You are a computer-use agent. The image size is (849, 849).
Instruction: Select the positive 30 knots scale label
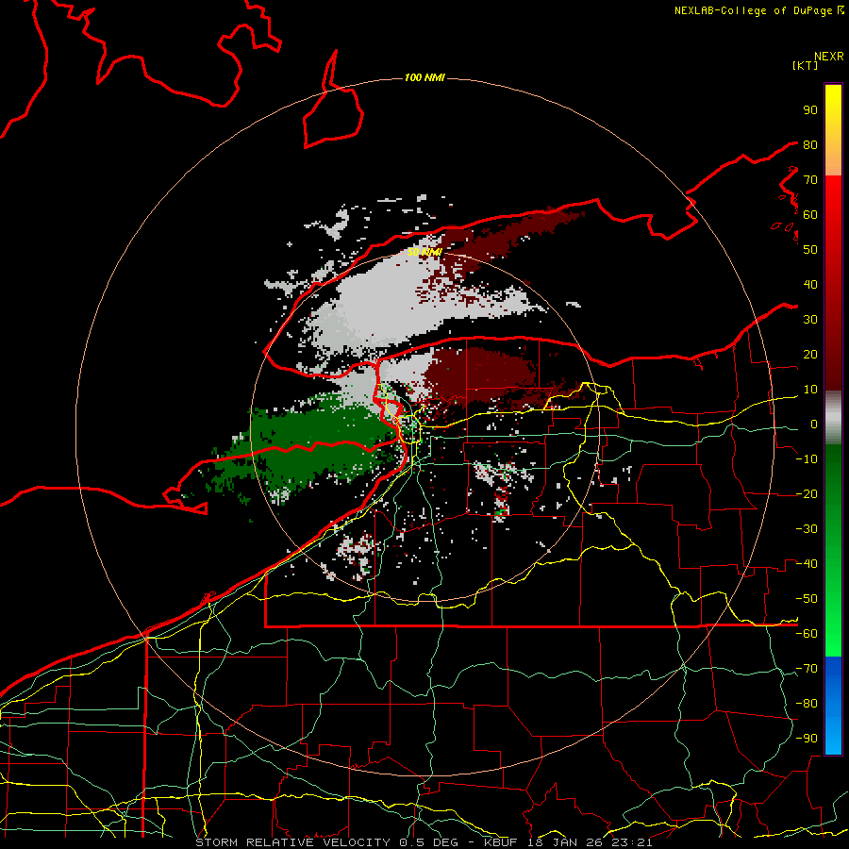[810, 320]
